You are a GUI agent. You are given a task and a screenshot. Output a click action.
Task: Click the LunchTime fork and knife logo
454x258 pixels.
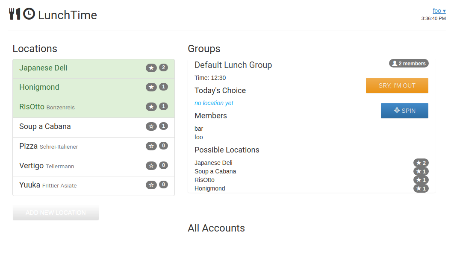click(15, 14)
